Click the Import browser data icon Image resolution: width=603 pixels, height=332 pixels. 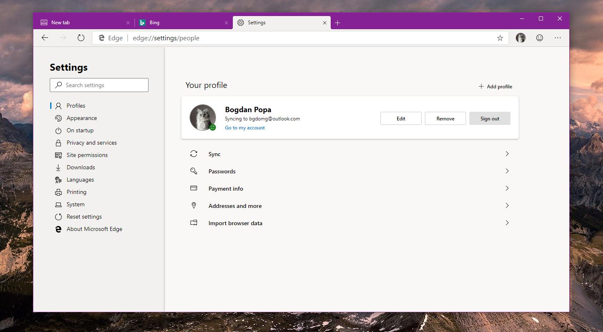pos(194,223)
